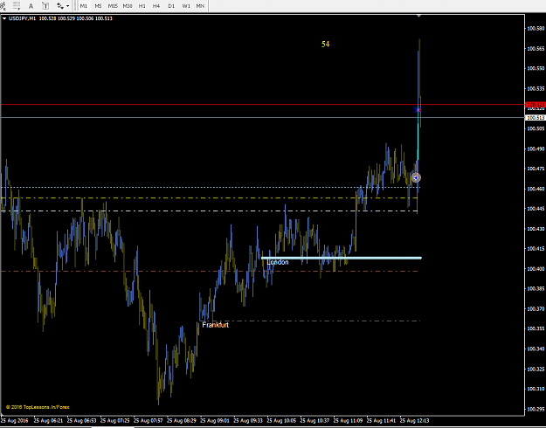The height and width of the screenshot is (428, 546).
Task: Click the chart shift triangle marker at top
Action: tap(419, 16)
